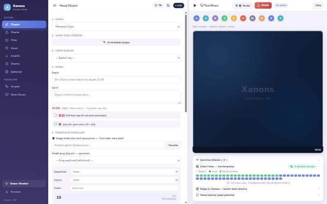Screen dimensions: 327x204
Task: Select the purple 'B' persona avatar
Action: click(x=215, y=18)
